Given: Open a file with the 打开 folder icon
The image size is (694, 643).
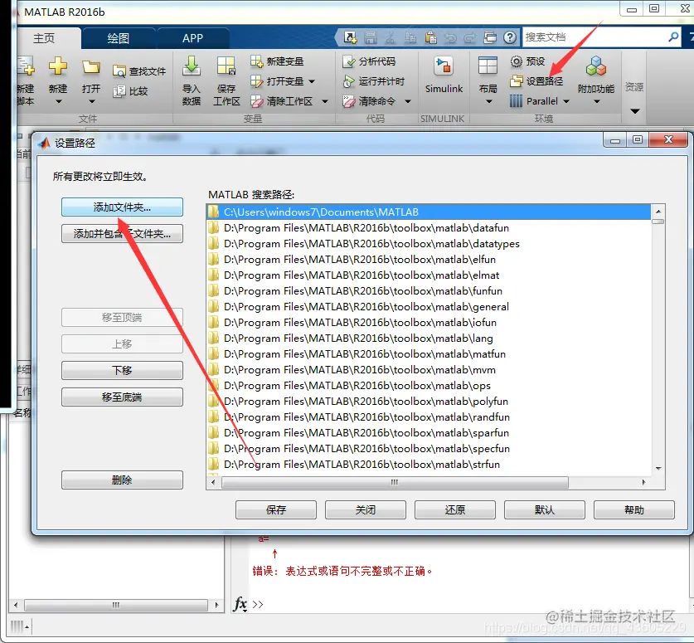Looking at the screenshot, I should click(90, 67).
